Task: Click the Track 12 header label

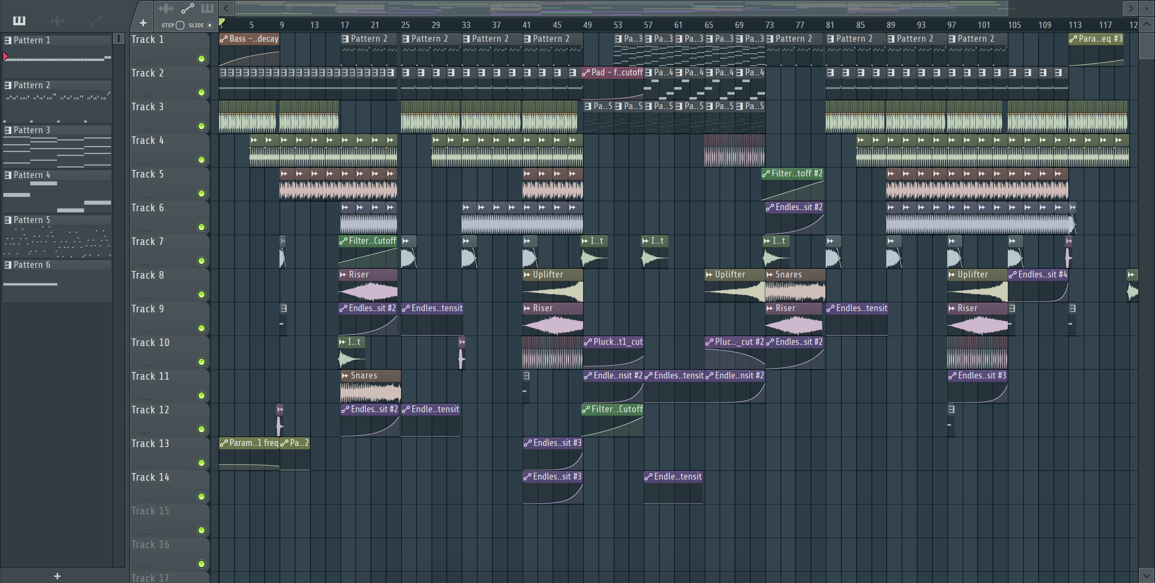Action: [150, 409]
